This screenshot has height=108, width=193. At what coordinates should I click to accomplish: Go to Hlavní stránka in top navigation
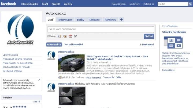pyautogui.click(x=30, y=4)
